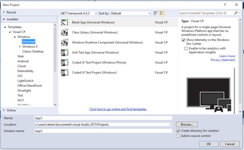Viewport: 244px width, 150px height.
Task: Select the Extensibility template category
Action: [26, 71]
